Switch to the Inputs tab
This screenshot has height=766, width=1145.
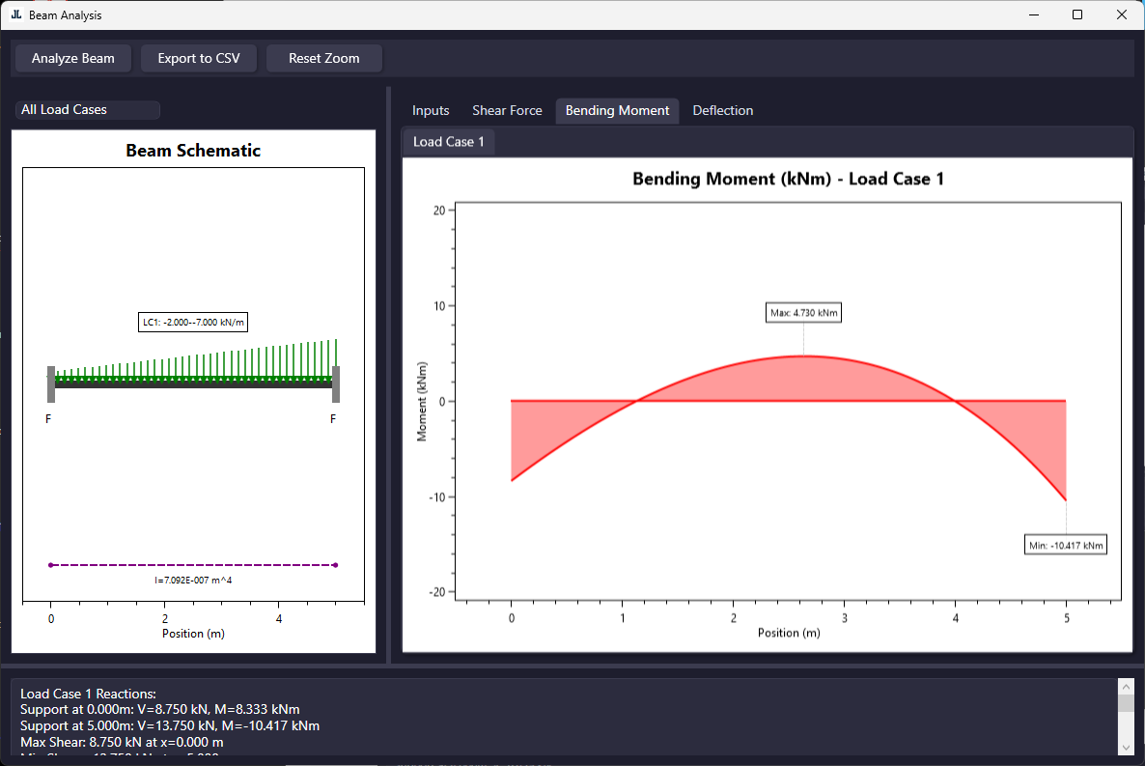(431, 111)
